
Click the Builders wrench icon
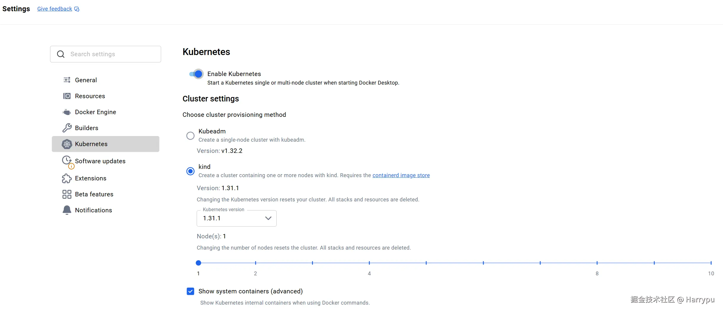pyautogui.click(x=67, y=128)
